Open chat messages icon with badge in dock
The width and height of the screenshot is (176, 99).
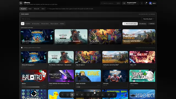pyautogui.click(x=93, y=95)
